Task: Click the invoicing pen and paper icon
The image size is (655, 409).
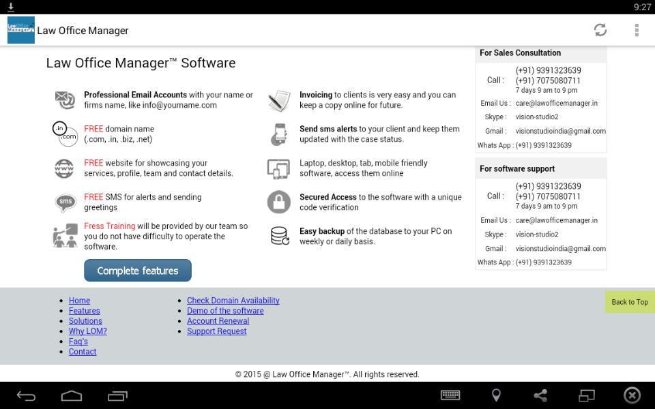Action: 279,101
